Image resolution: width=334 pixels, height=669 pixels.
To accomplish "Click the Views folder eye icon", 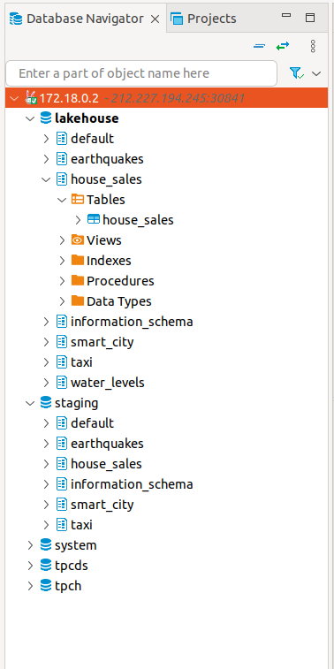I will (x=78, y=240).
